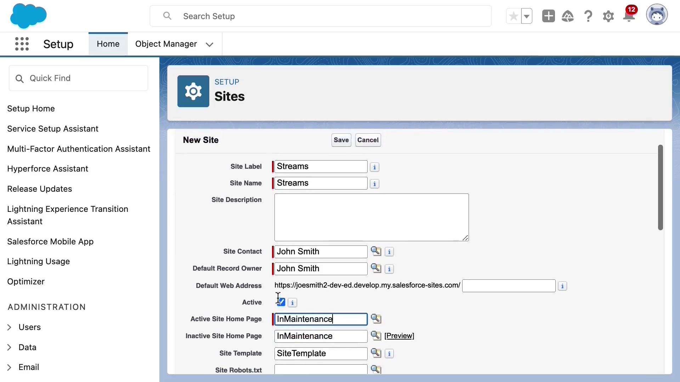Cancel the new site form
The height and width of the screenshot is (382, 680).
pos(368,140)
